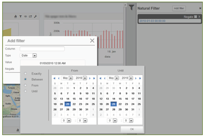Toggle the Negate checkbox in Natural Filter

pyautogui.click(x=195, y=17)
